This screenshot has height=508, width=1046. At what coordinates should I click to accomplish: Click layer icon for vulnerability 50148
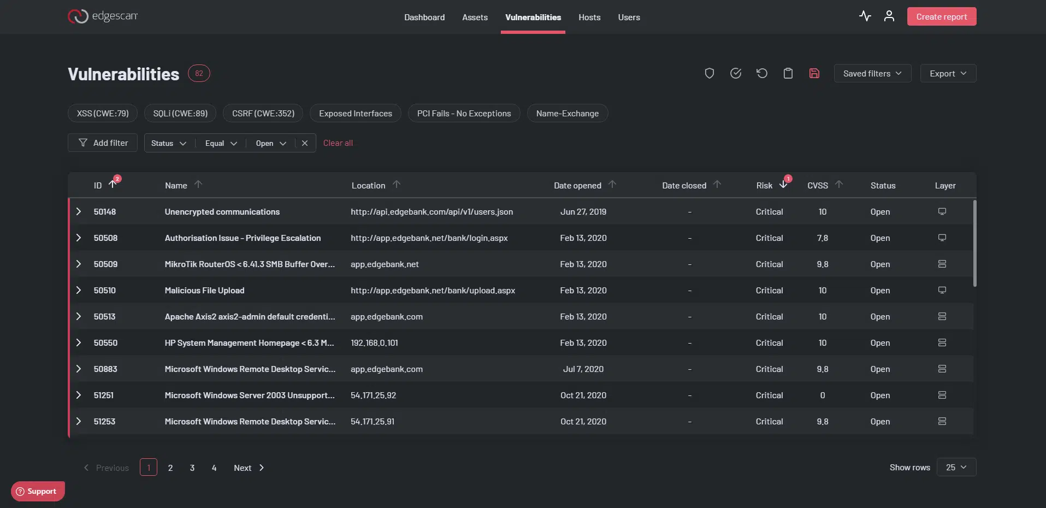pyautogui.click(x=942, y=211)
